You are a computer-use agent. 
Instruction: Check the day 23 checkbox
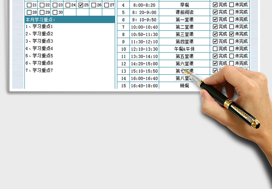[55, 5]
